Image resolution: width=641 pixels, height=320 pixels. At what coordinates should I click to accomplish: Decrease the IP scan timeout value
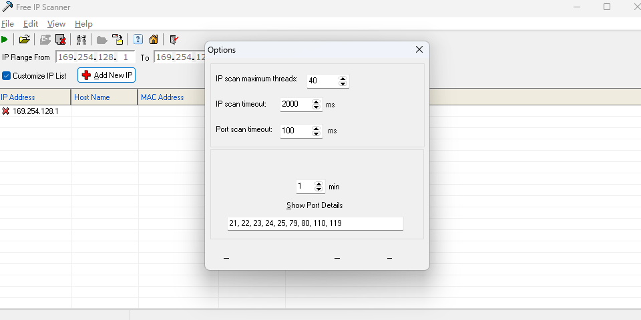pyautogui.click(x=316, y=107)
